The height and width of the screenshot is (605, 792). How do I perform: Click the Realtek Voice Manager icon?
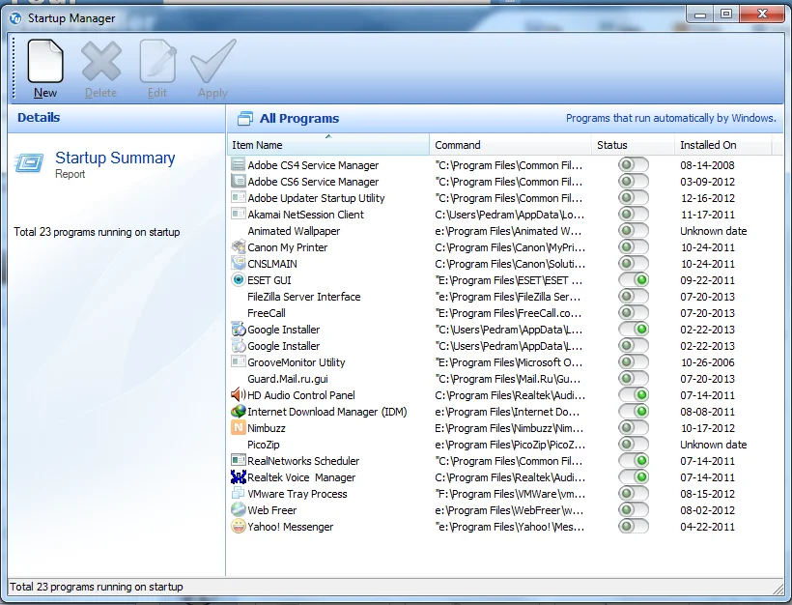tap(238, 476)
